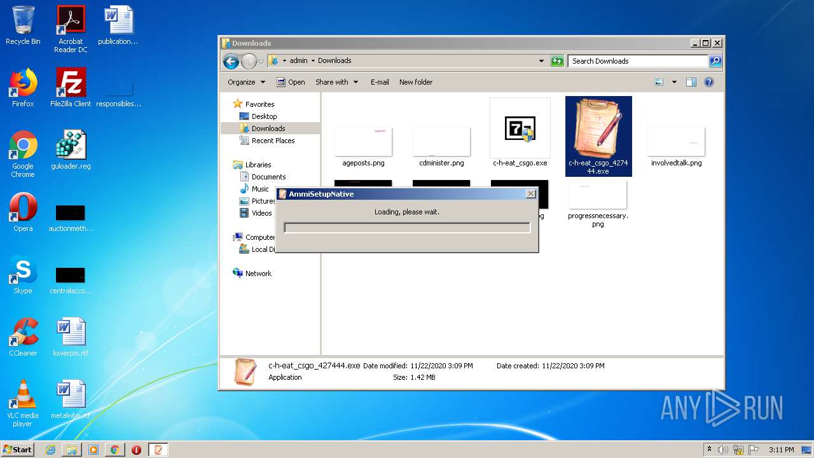
Task: Open recent pages dropdown arrow
Action: click(x=261, y=62)
